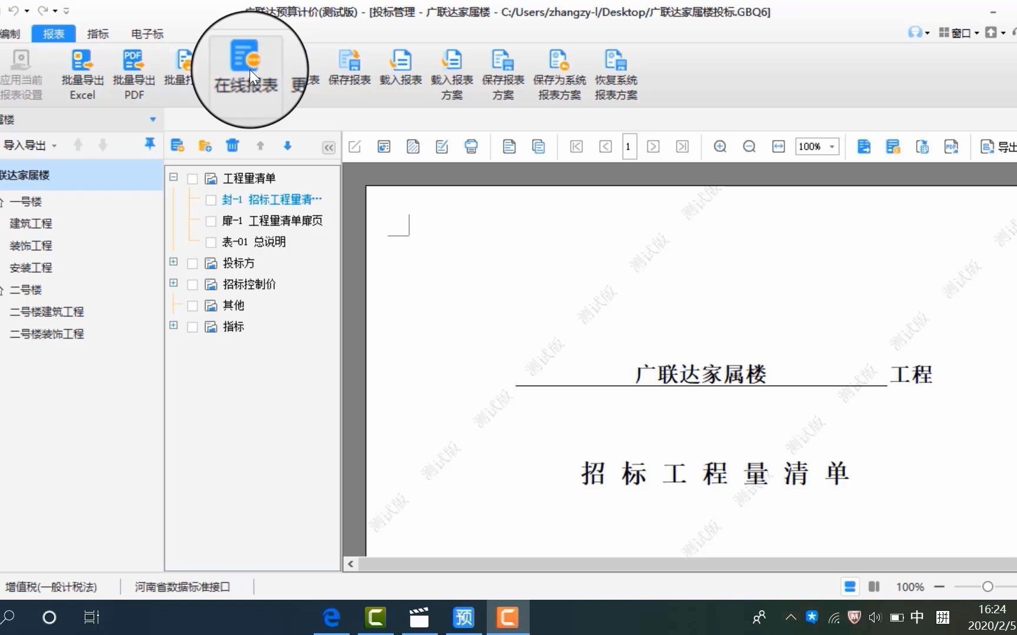Click the 载入报表 ribbon icon
Image resolution: width=1017 pixels, height=635 pixels.
pos(401,68)
